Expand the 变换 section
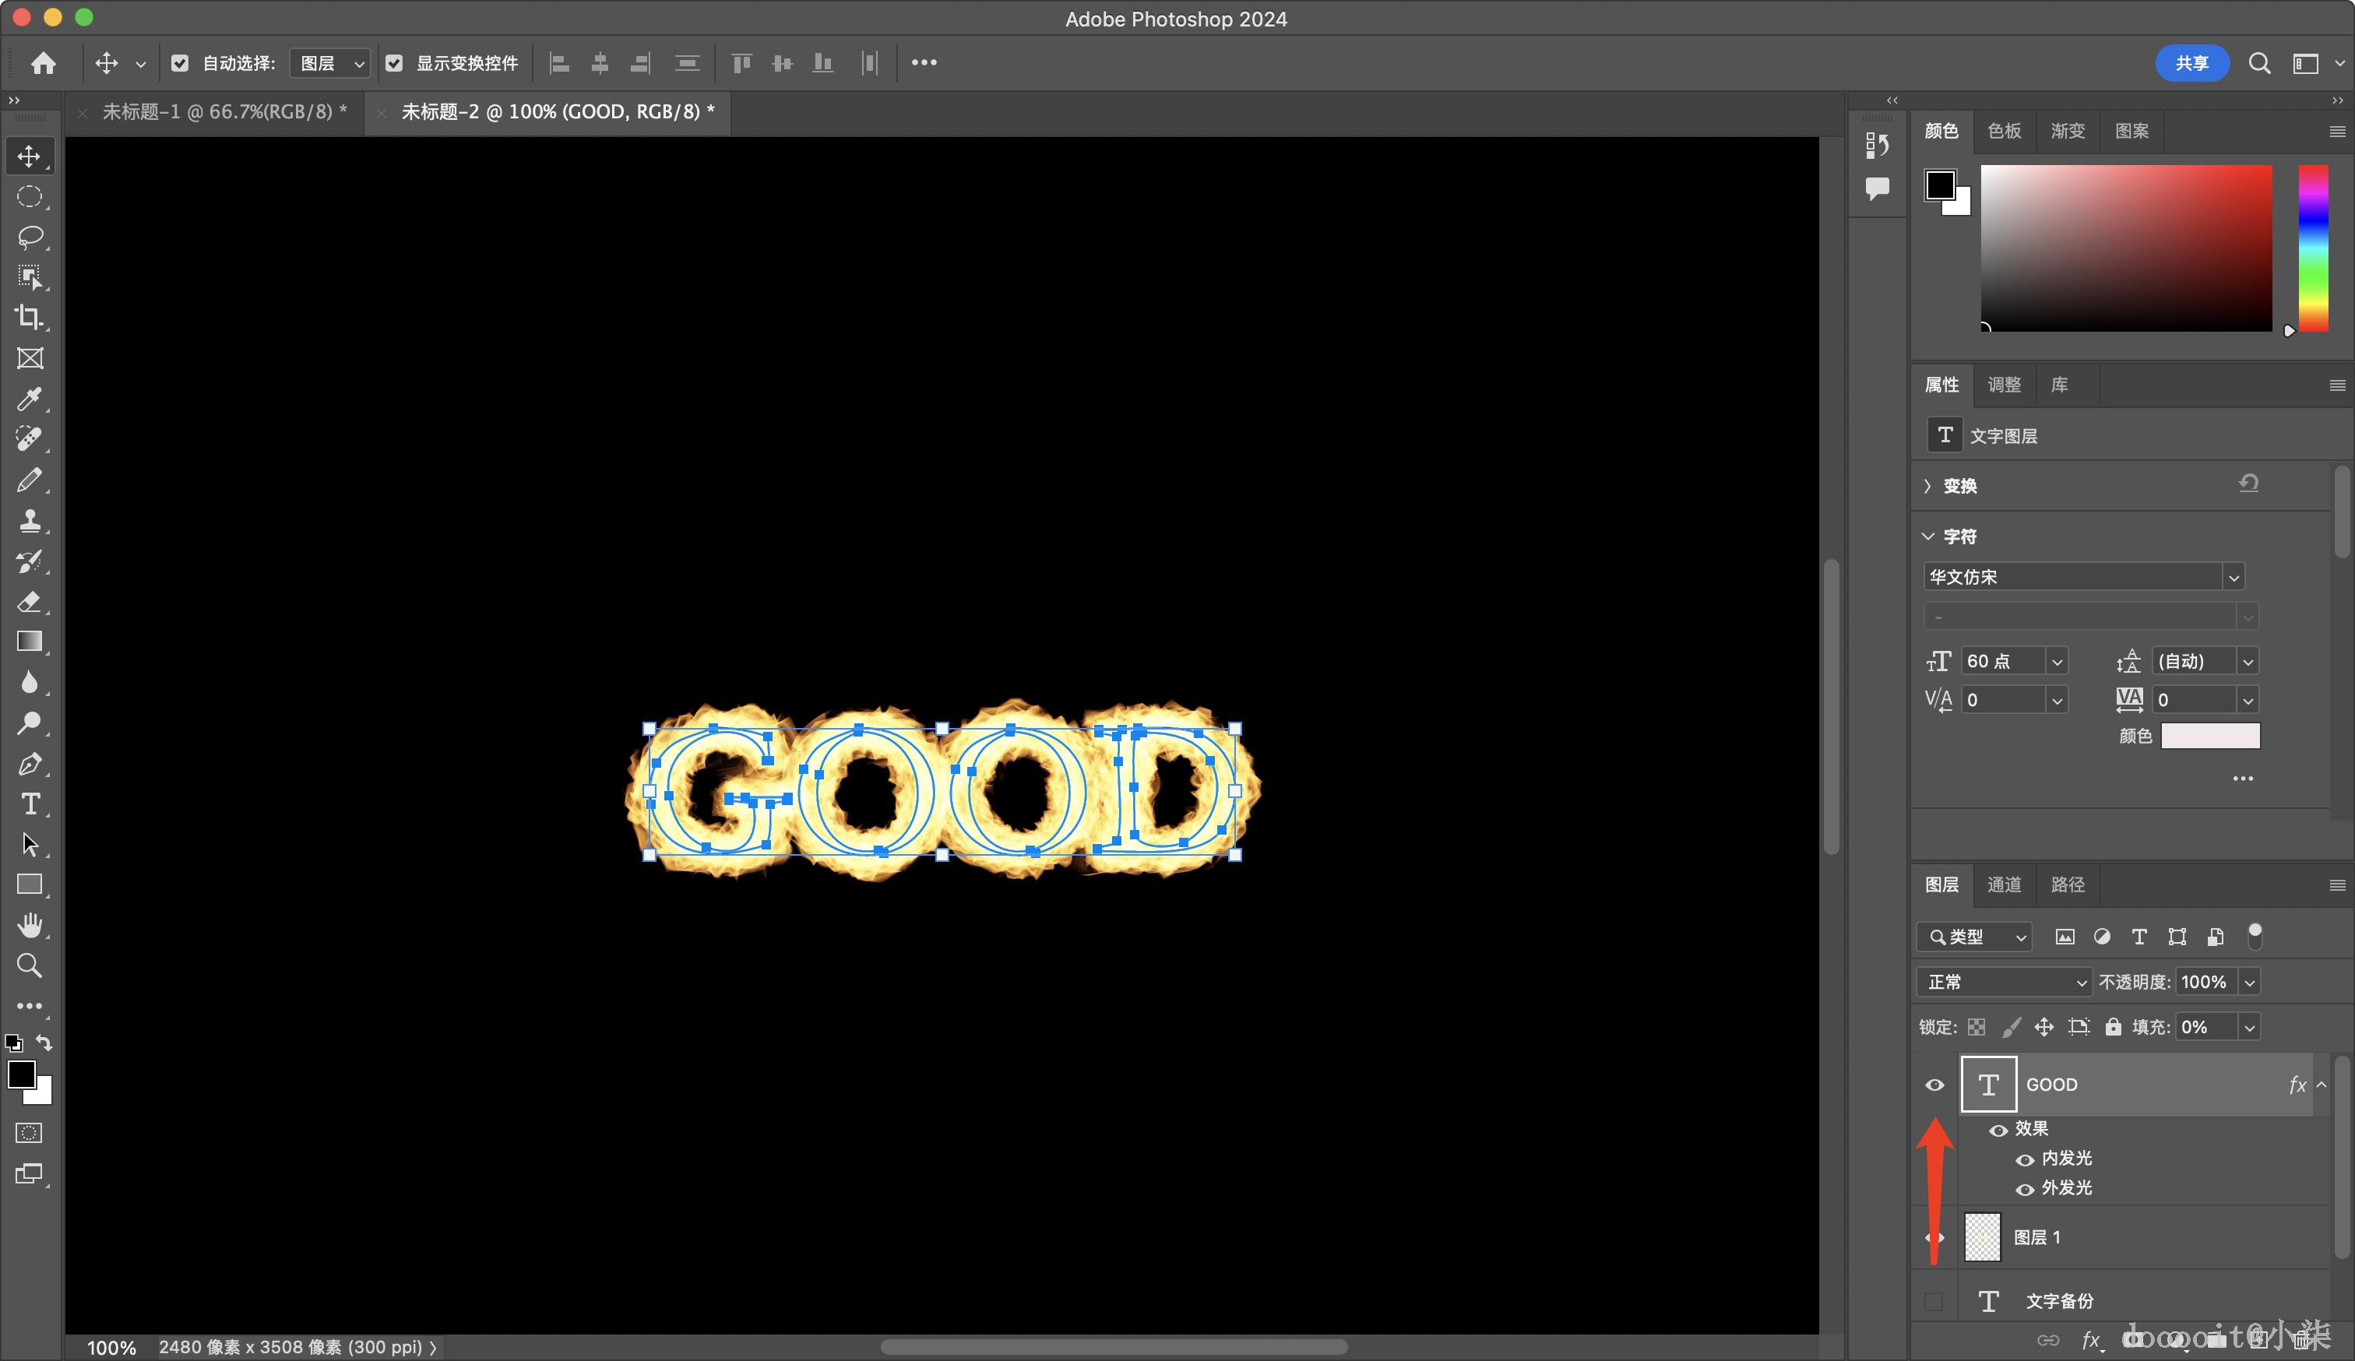The width and height of the screenshot is (2355, 1361). [1928, 486]
